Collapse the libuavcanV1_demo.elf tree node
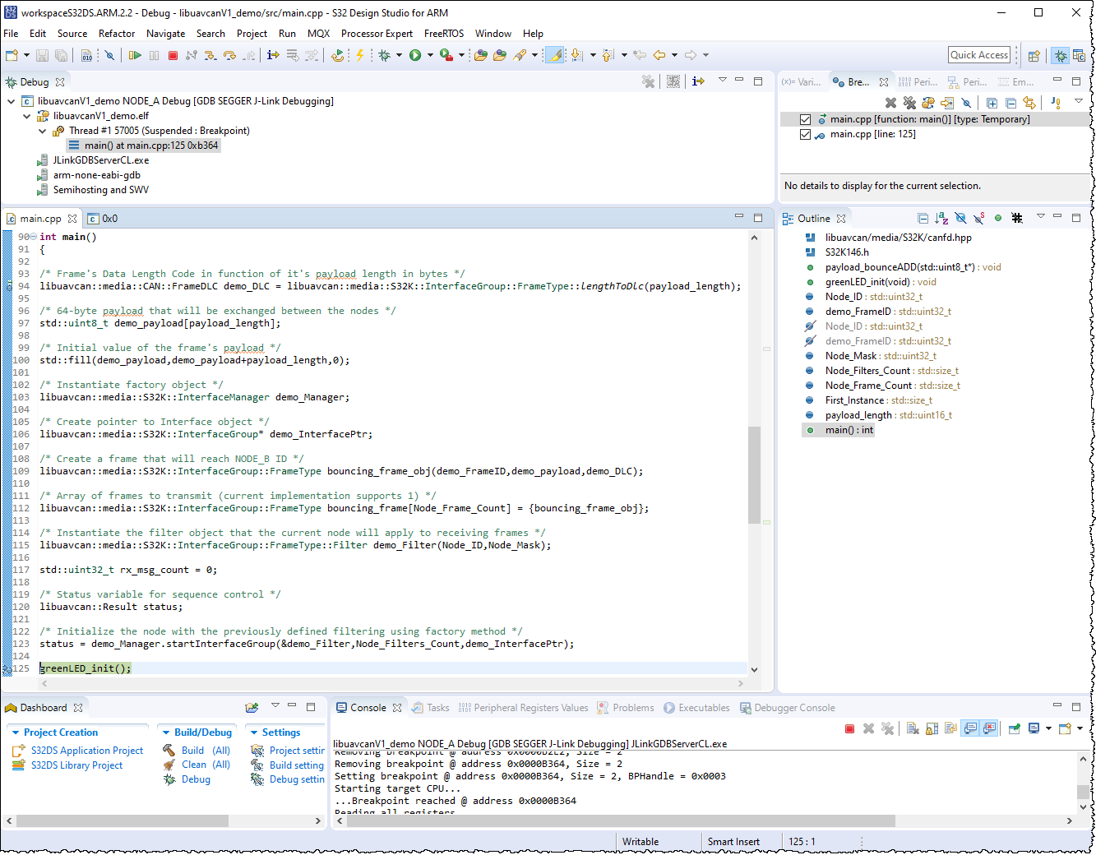 (x=26, y=115)
